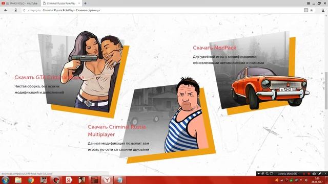Click the Скачать Criminal Russia Multiplayer link

(116, 131)
